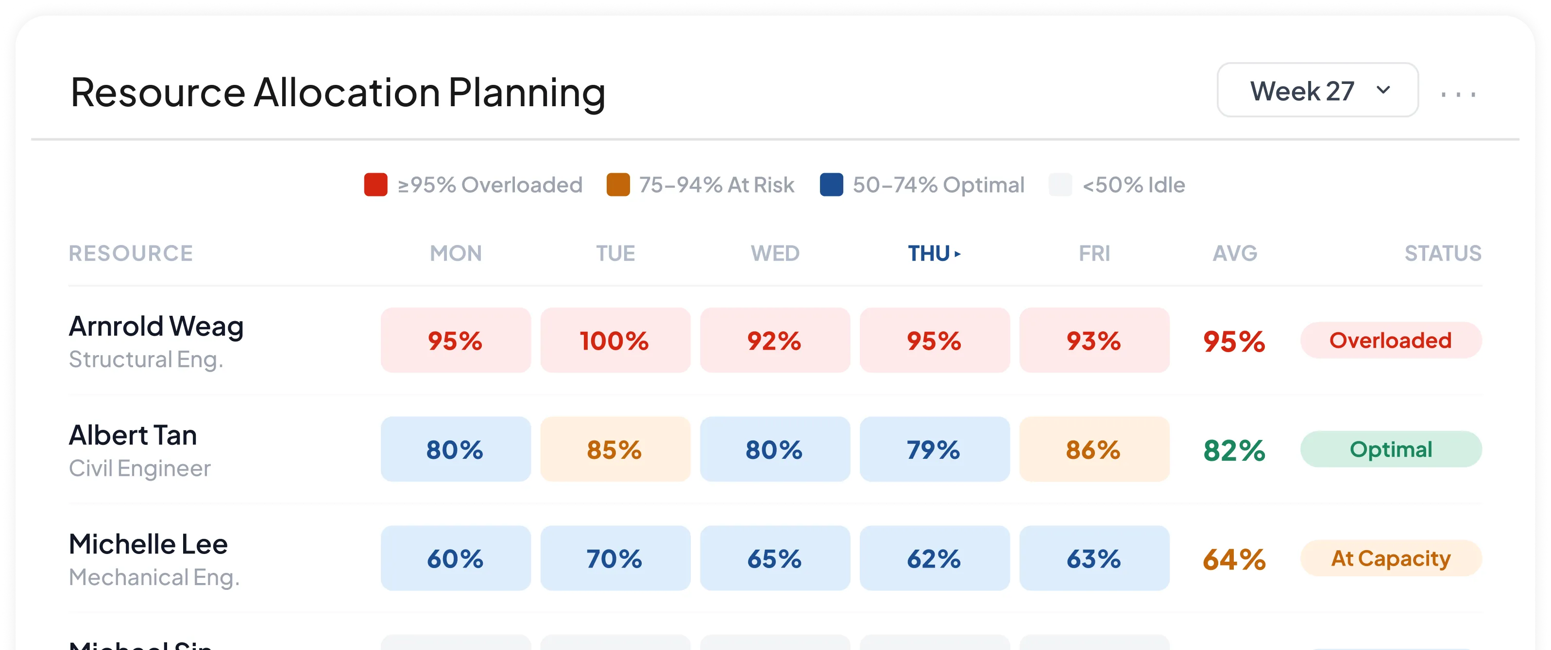Click the blue Optimal legend swatch
Image resolution: width=1551 pixels, height=650 pixels.
click(x=832, y=185)
